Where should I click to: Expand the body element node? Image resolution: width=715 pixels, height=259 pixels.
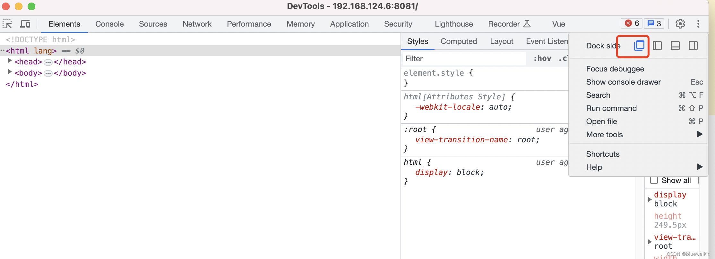(10, 72)
